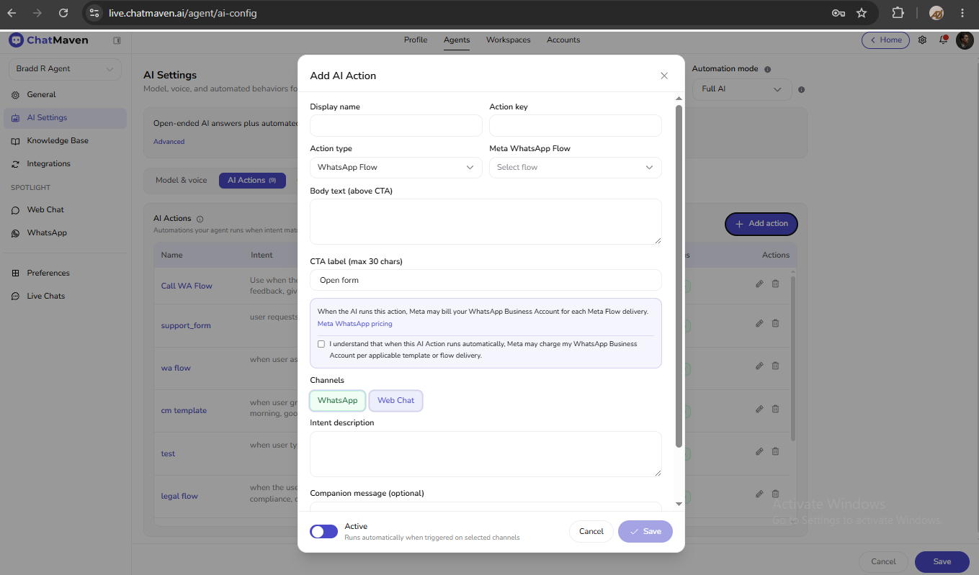Screen dimensions: 979x575
Task: Open the user avatar menu
Action: click(965, 40)
